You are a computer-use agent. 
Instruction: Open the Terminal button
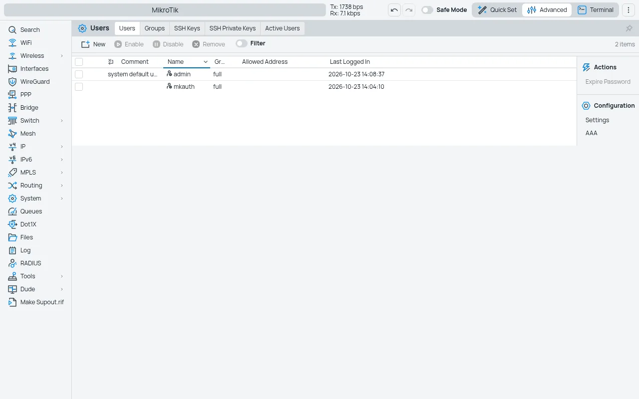tap(596, 10)
